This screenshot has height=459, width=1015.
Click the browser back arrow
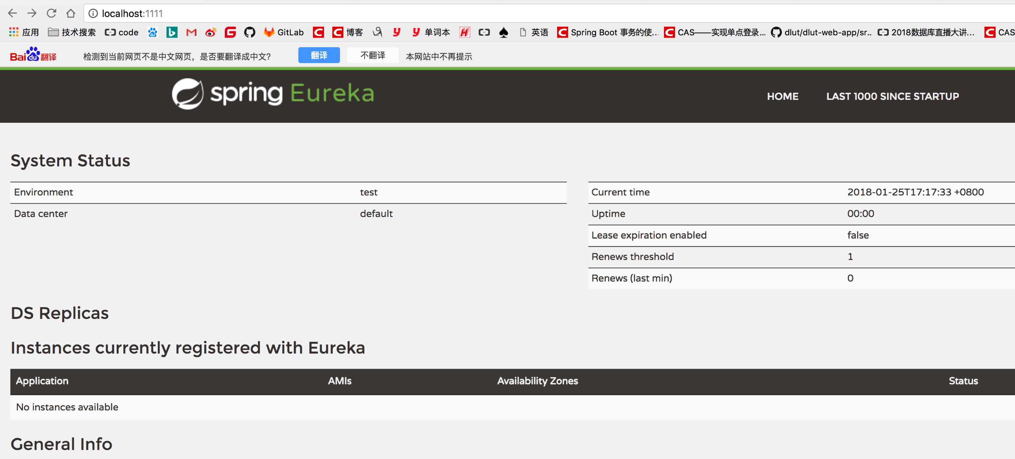[13, 13]
